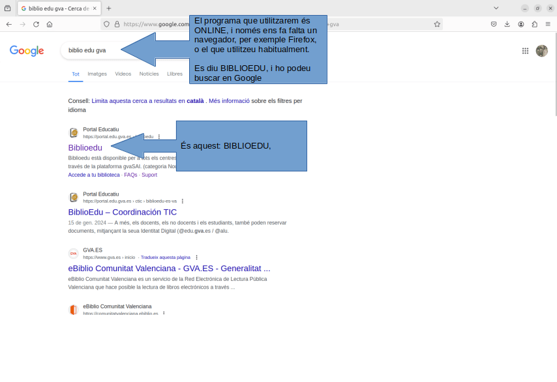Open the 'Suport' sitelink
The width and height of the screenshot is (557, 382).
(149, 175)
